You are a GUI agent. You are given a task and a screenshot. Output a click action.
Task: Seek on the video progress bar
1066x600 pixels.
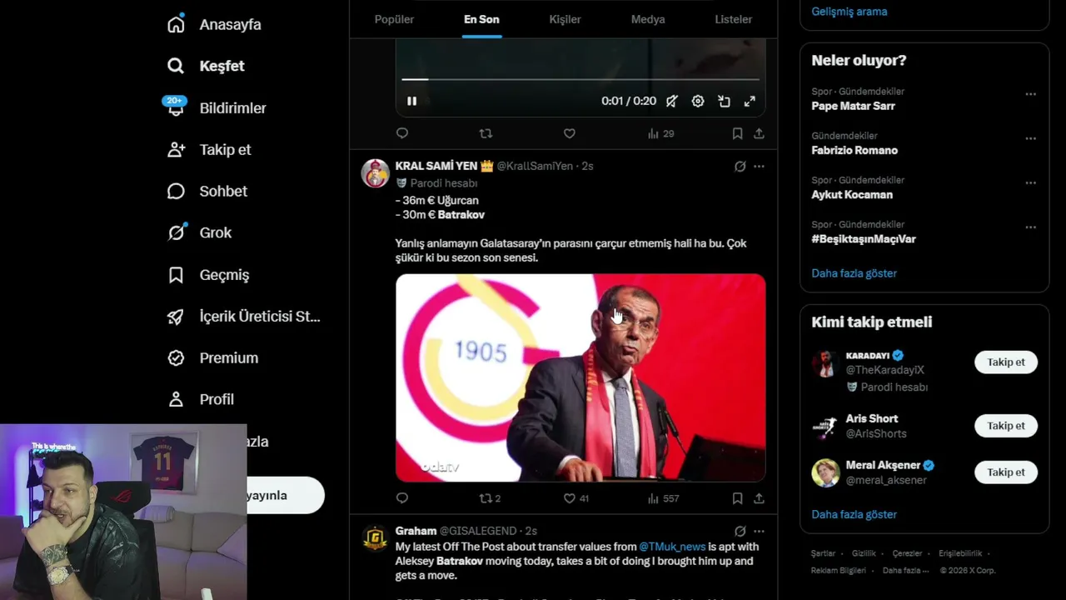[x=580, y=79]
